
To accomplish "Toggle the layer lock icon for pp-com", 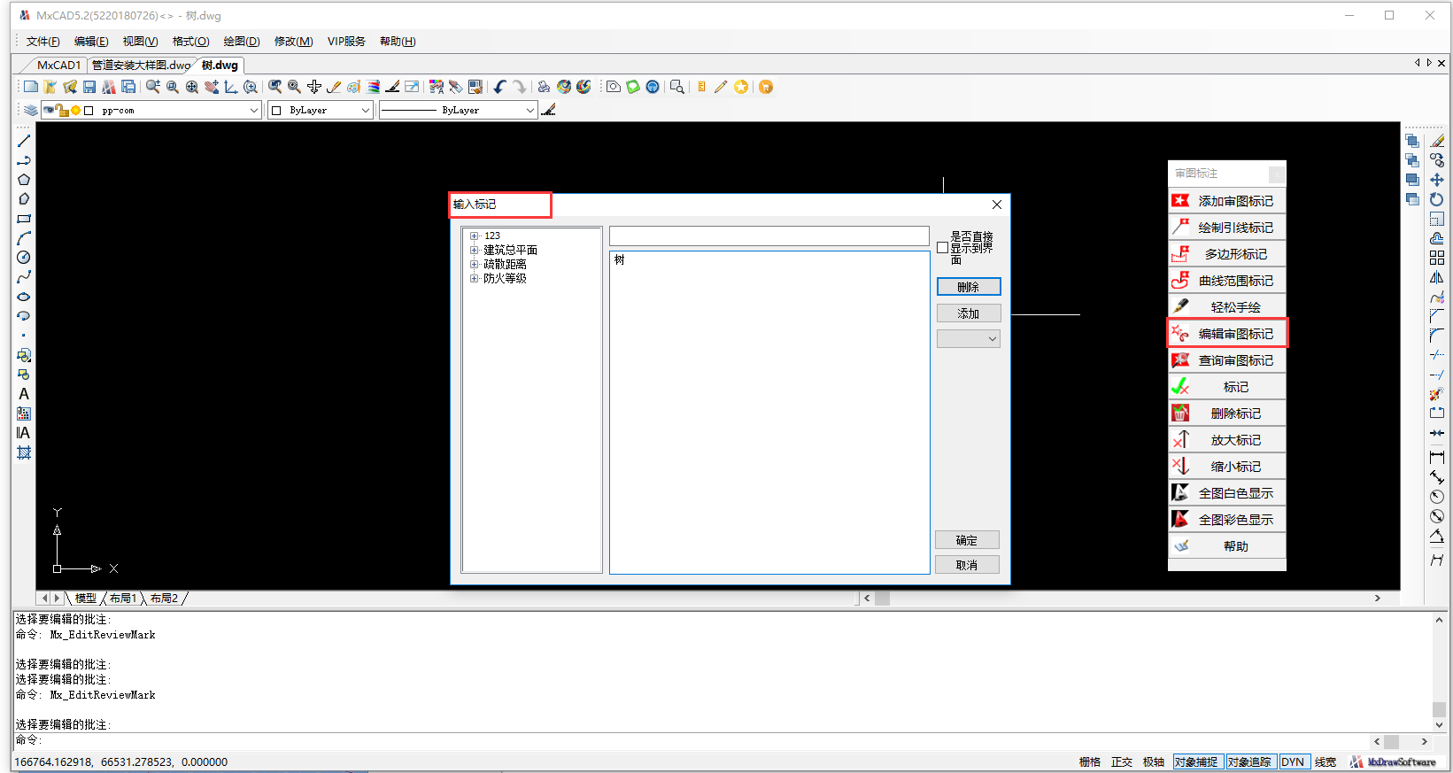I will [64, 111].
